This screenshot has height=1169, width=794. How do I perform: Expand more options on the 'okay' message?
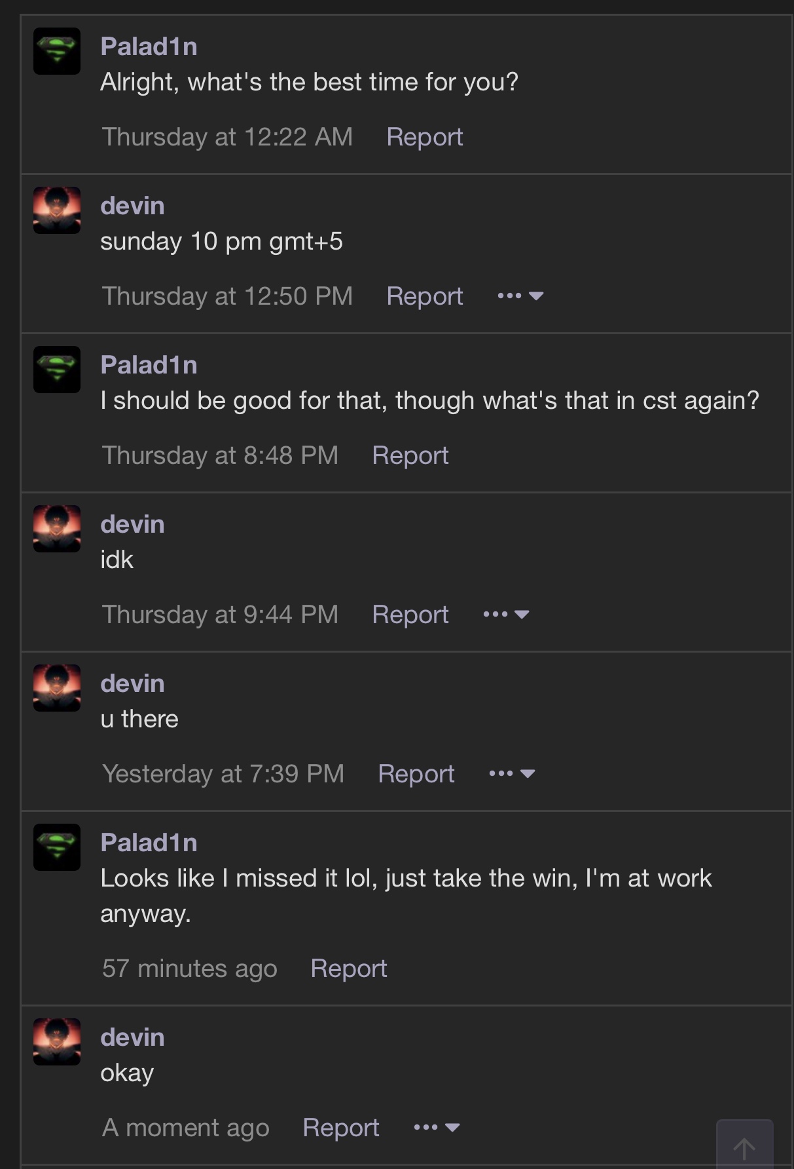click(x=437, y=1128)
